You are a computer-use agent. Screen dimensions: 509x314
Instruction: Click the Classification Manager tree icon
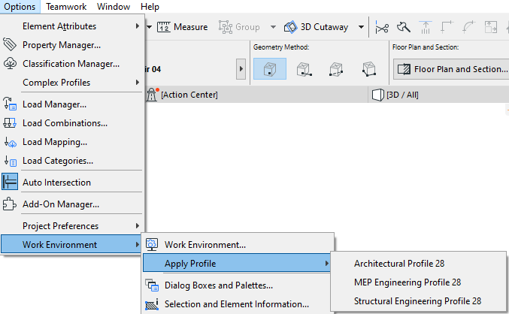[x=10, y=63]
